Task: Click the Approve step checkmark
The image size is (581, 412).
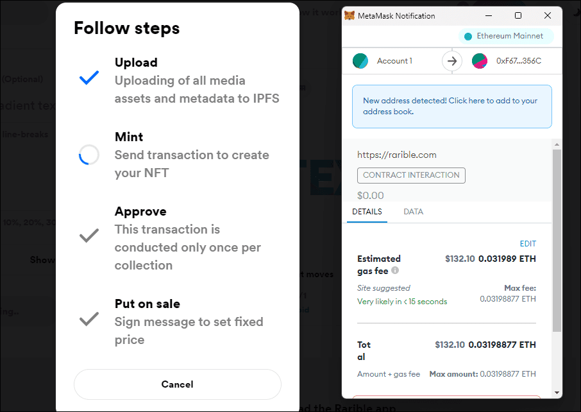Action: (x=89, y=236)
